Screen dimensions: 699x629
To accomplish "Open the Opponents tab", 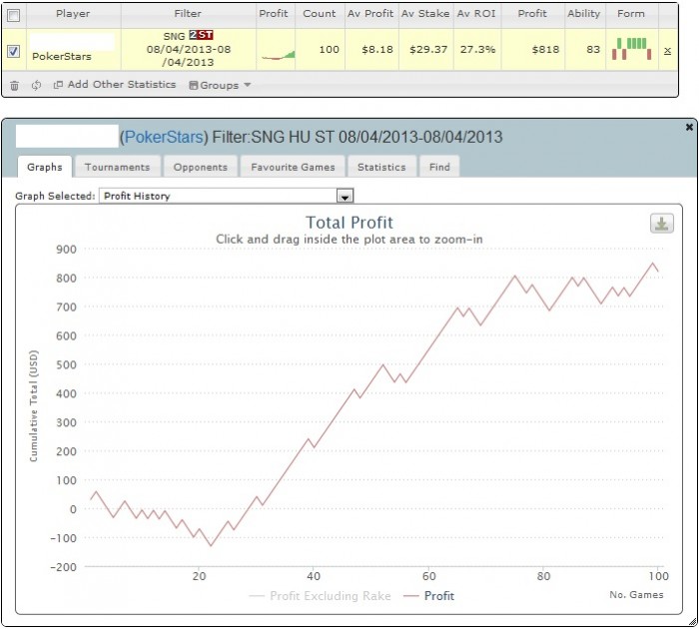I will (x=201, y=167).
